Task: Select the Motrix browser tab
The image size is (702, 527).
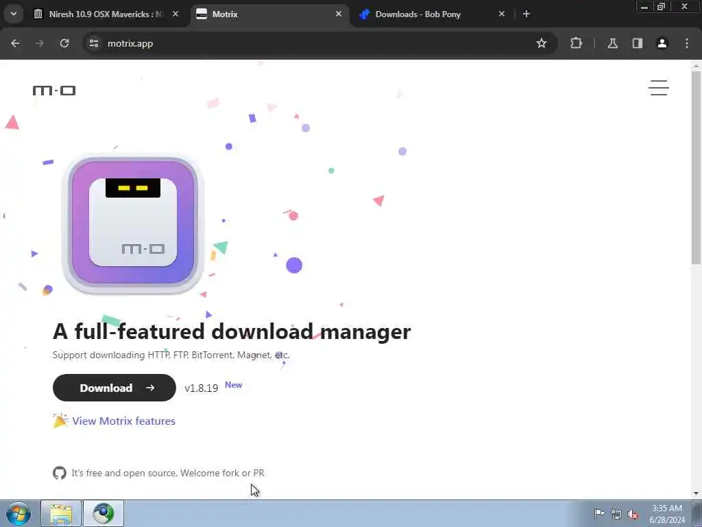Action: [x=270, y=14]
